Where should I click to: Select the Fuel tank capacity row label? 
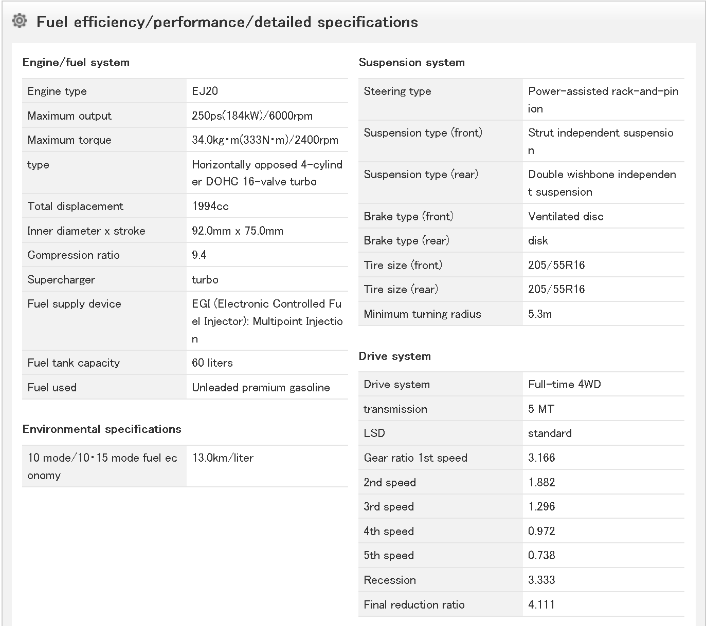point(74,363)
